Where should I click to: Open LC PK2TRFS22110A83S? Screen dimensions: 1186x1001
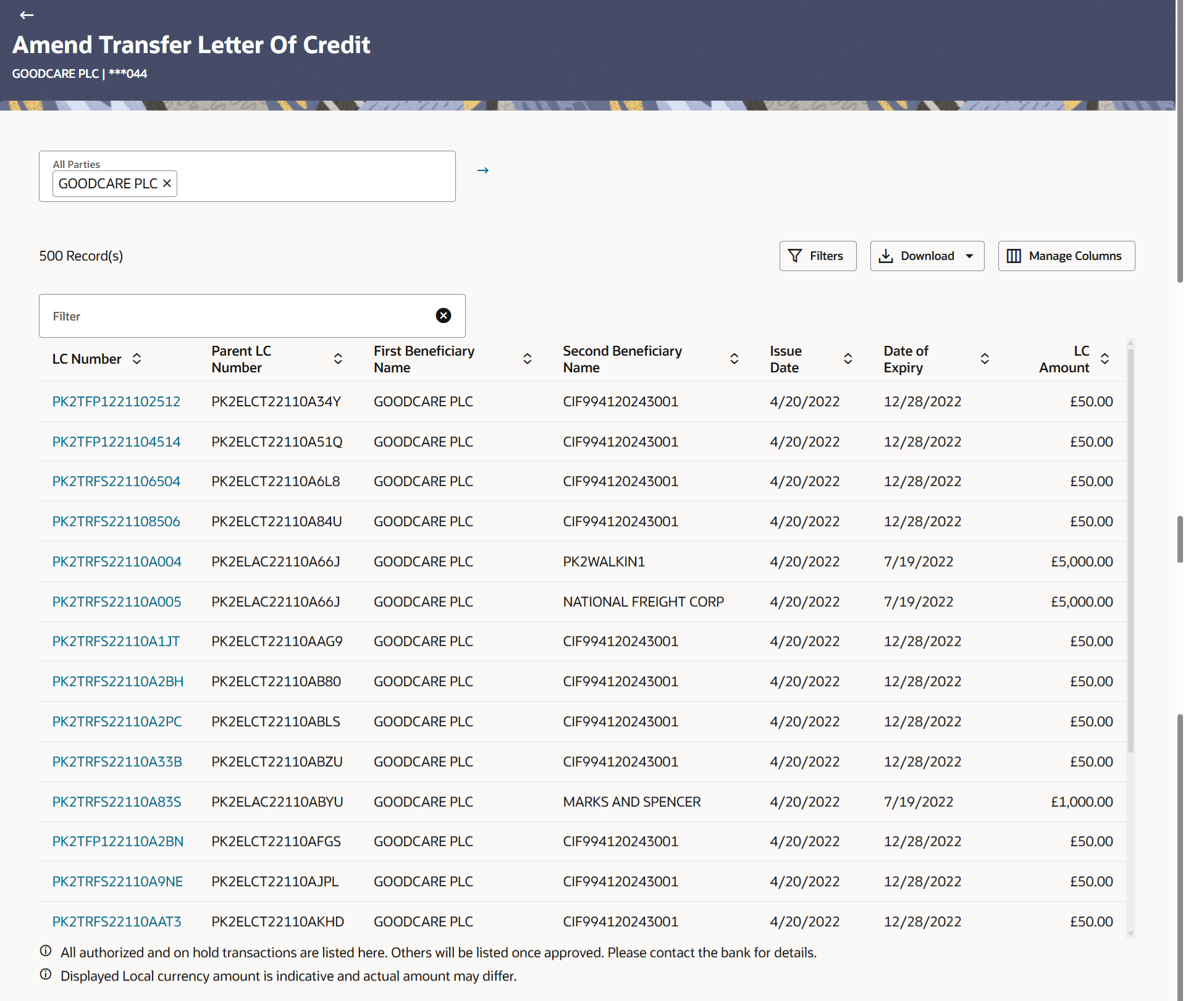[117, 802]
